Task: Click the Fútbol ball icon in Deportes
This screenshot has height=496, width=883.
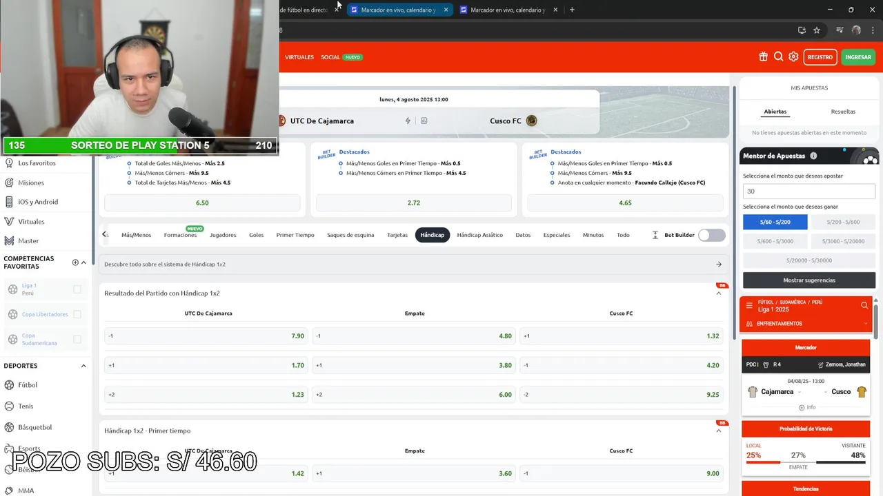Action: click(10, 385)
